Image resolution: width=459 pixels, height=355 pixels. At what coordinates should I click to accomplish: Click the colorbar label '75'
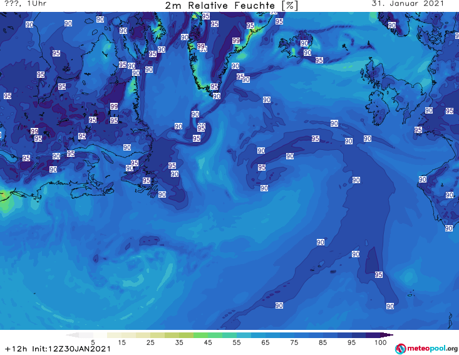point(294,342)
